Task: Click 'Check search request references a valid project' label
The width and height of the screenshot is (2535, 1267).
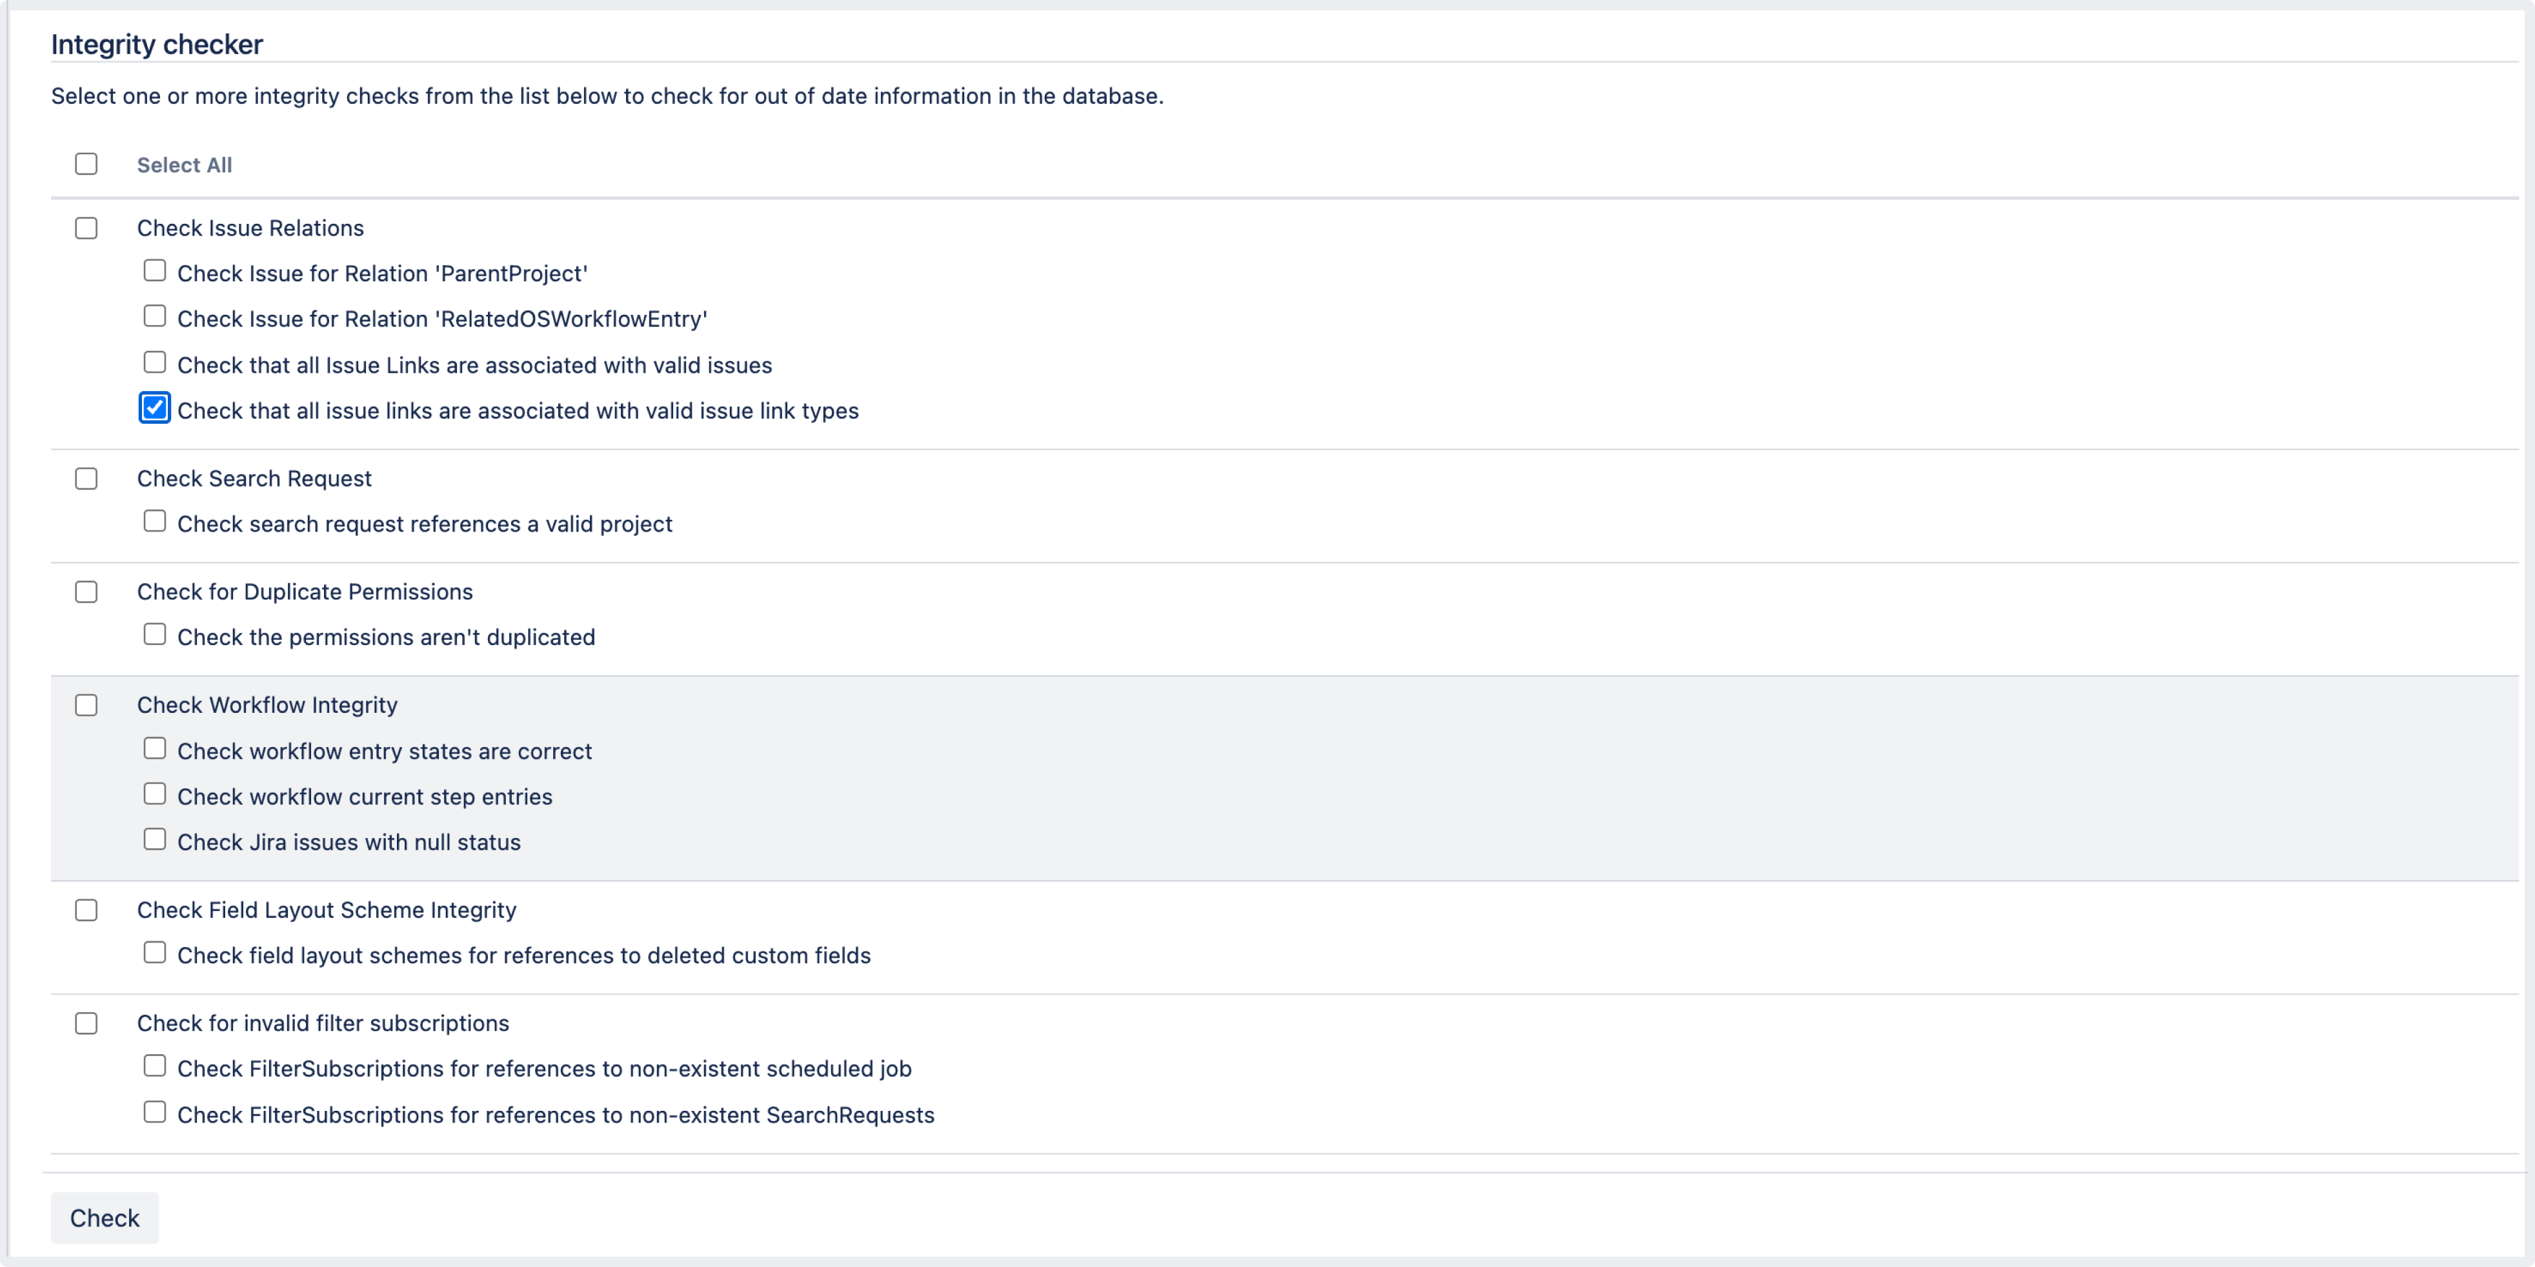Action: click(x=425, y=524)
